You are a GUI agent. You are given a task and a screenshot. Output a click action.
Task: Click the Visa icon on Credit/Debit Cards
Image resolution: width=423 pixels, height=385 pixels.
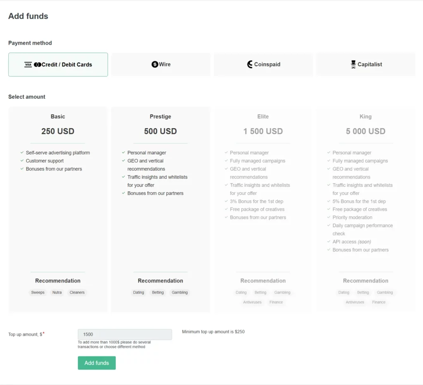click(28, 64)
